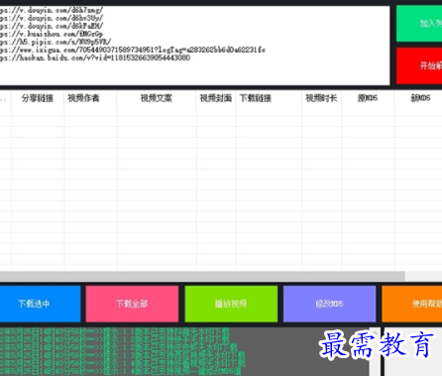Screen dimensions: 442x376
Task: Click the green 加入列表 button
Action: pyautogui.click(x=419, y=24)
